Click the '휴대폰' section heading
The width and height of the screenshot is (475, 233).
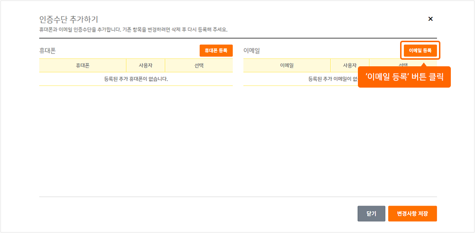pos(47,51)
